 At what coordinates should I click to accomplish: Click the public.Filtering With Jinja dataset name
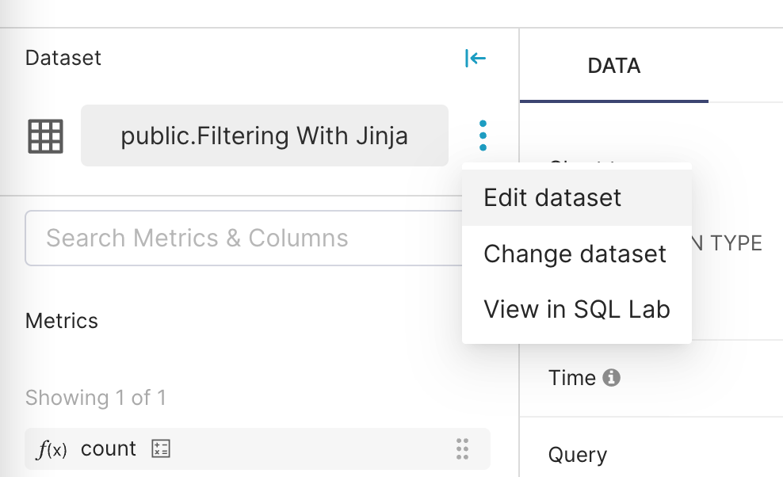pyautogui.click(x=264, y=136)
